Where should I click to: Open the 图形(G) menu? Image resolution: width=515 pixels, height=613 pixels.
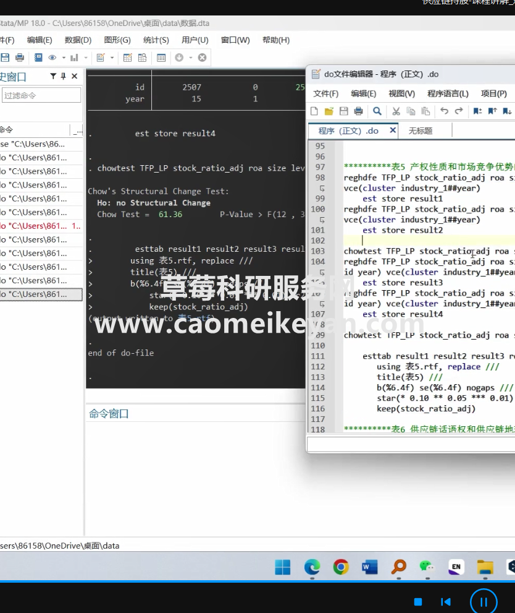[117, 40]
